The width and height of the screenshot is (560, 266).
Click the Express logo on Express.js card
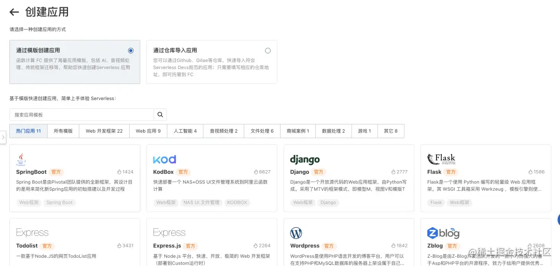tap(169, 232)
